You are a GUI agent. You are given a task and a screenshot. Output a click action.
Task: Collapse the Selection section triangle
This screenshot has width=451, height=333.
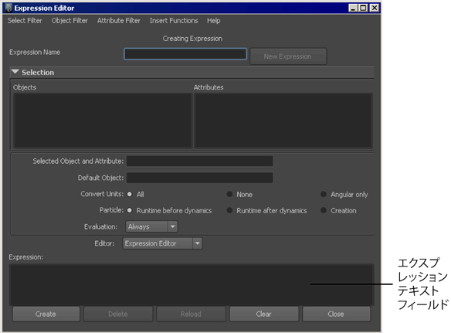point(15,71)
